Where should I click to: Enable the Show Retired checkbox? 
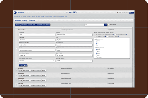click(x=109, y=25)
